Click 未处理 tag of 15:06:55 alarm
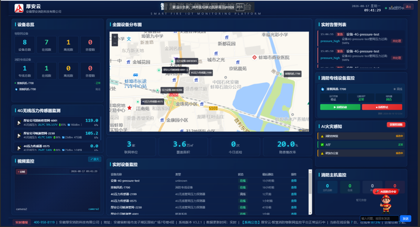 click(x=396, y=41)
